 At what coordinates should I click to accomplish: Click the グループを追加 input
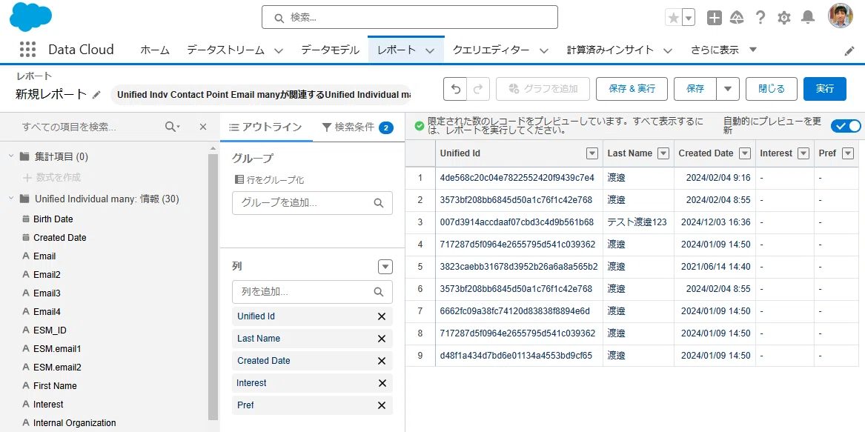[312, 203]
